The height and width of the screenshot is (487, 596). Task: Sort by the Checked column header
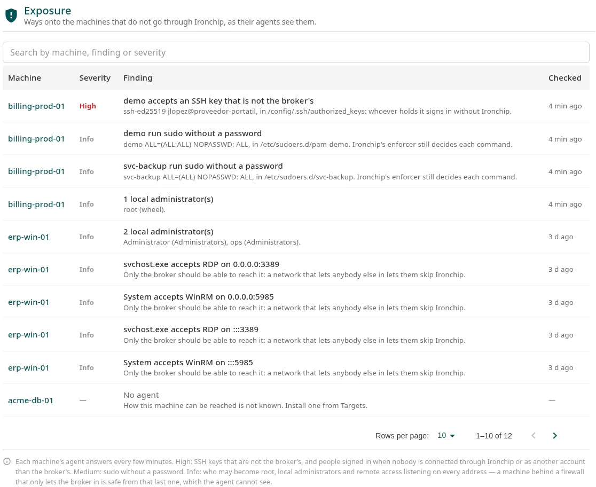565,78
